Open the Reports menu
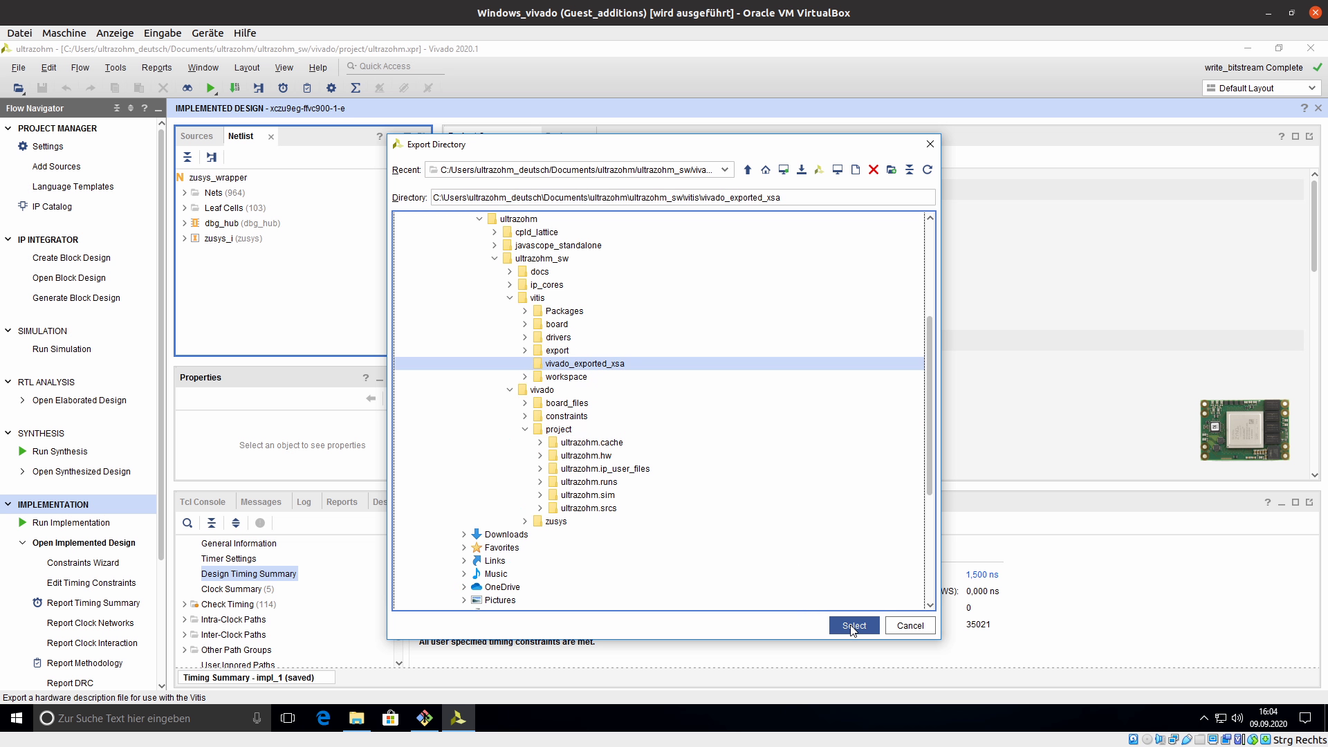The height and width of the screenshot is (747, 1328). pos(156,67)
